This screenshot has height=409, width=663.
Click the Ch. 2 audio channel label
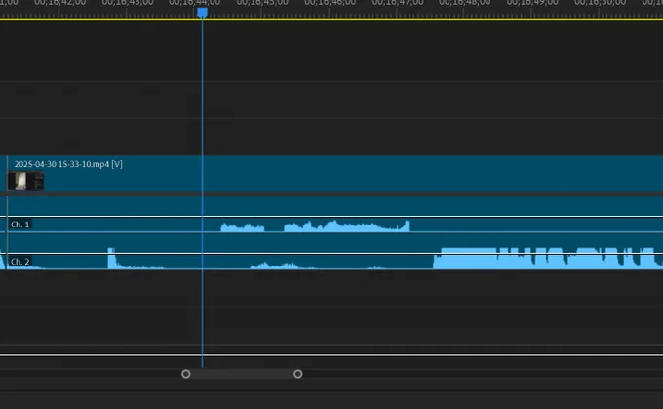(x=19, y=262)
